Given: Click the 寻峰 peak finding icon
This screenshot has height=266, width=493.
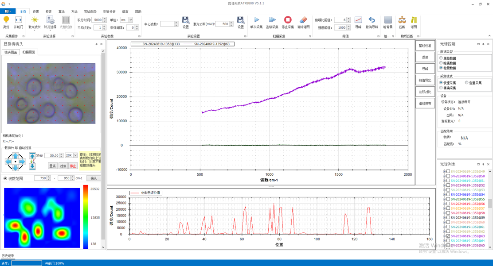Looking at the screenshot, I should [x=358, y=20].
